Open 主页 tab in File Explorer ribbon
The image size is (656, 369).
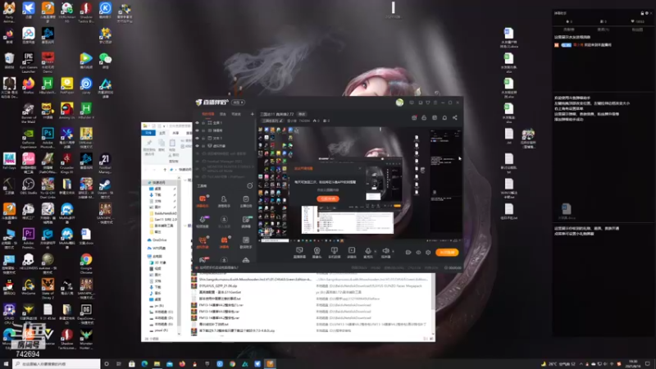tap(162, 133)
